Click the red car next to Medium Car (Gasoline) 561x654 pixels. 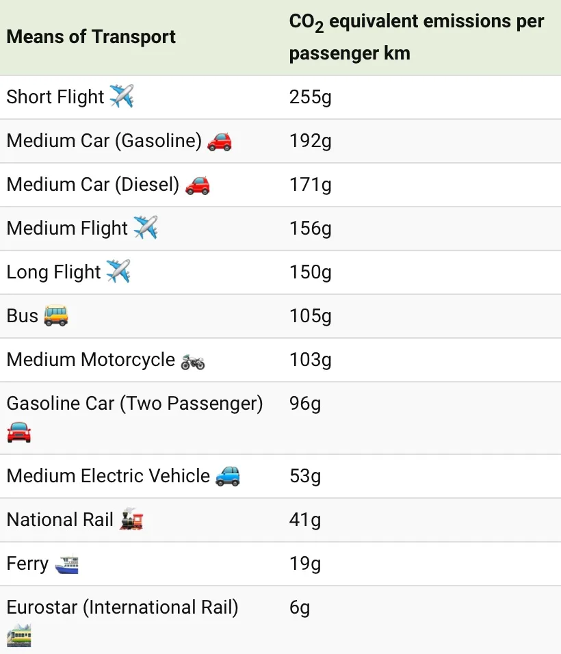click(x=220, y=142)
